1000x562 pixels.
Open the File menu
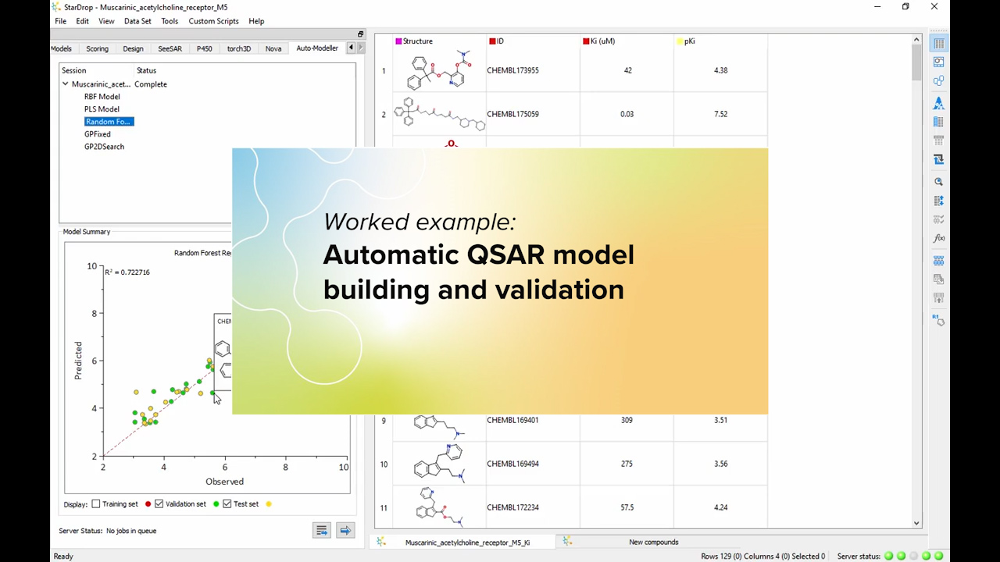pyautogui.click(x=61, y=21)
